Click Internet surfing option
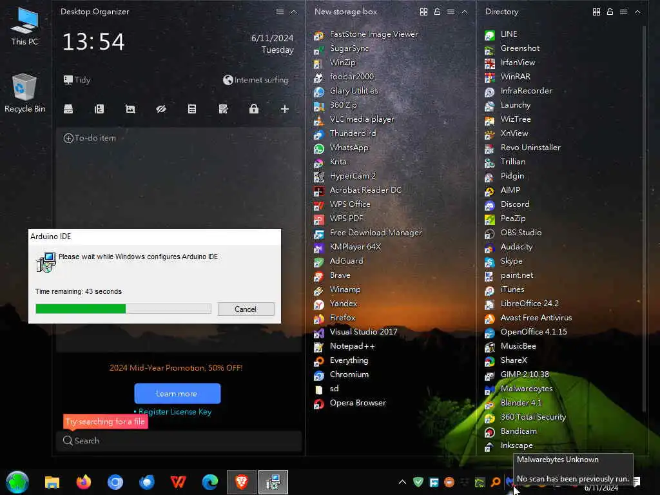The height and width of the screenshot is (495, 660). 256,80
